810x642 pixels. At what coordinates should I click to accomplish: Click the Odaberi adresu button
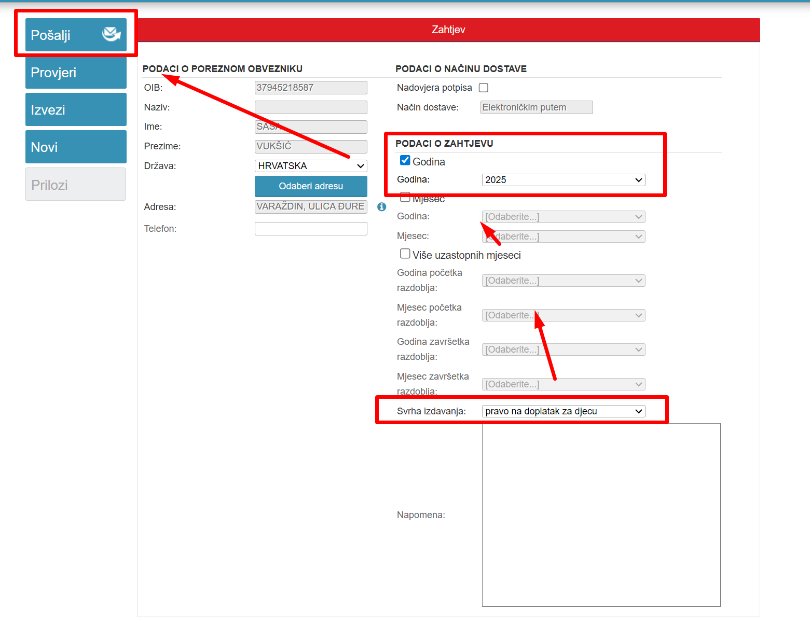click(311, 186)
